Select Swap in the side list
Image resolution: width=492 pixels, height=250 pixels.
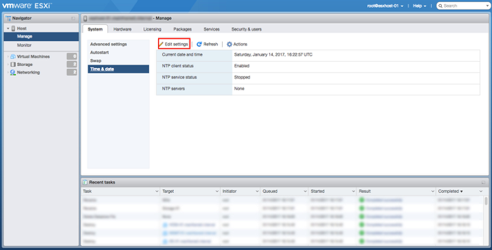point(96,60)
